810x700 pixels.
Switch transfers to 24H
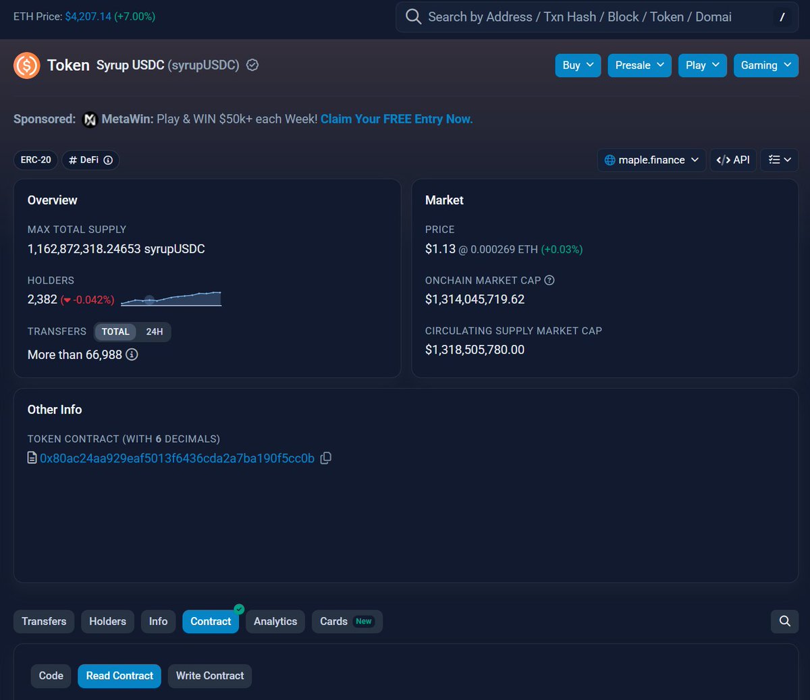coord(155,331)
